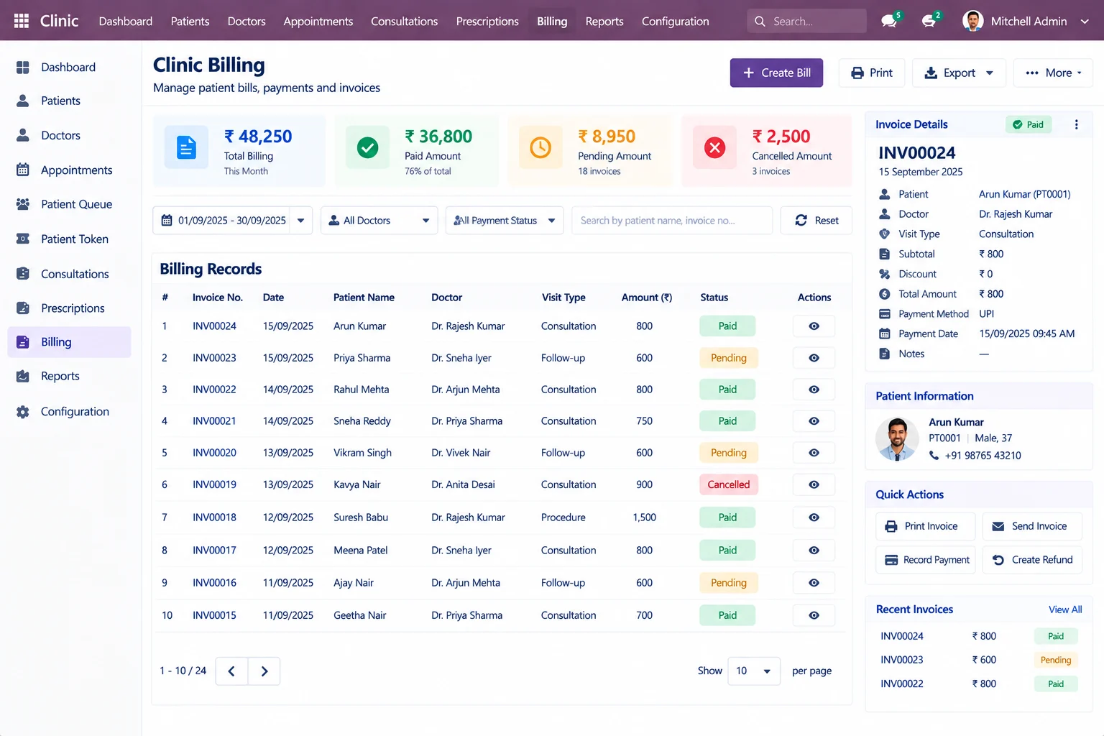This screenshot has width=1104, height=736.
Task: Select Billing in the left sidebar
Action: pos(69,342)
